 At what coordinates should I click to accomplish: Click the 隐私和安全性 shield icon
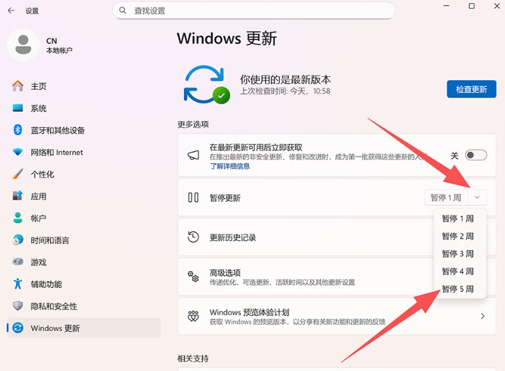coord(18,306)
